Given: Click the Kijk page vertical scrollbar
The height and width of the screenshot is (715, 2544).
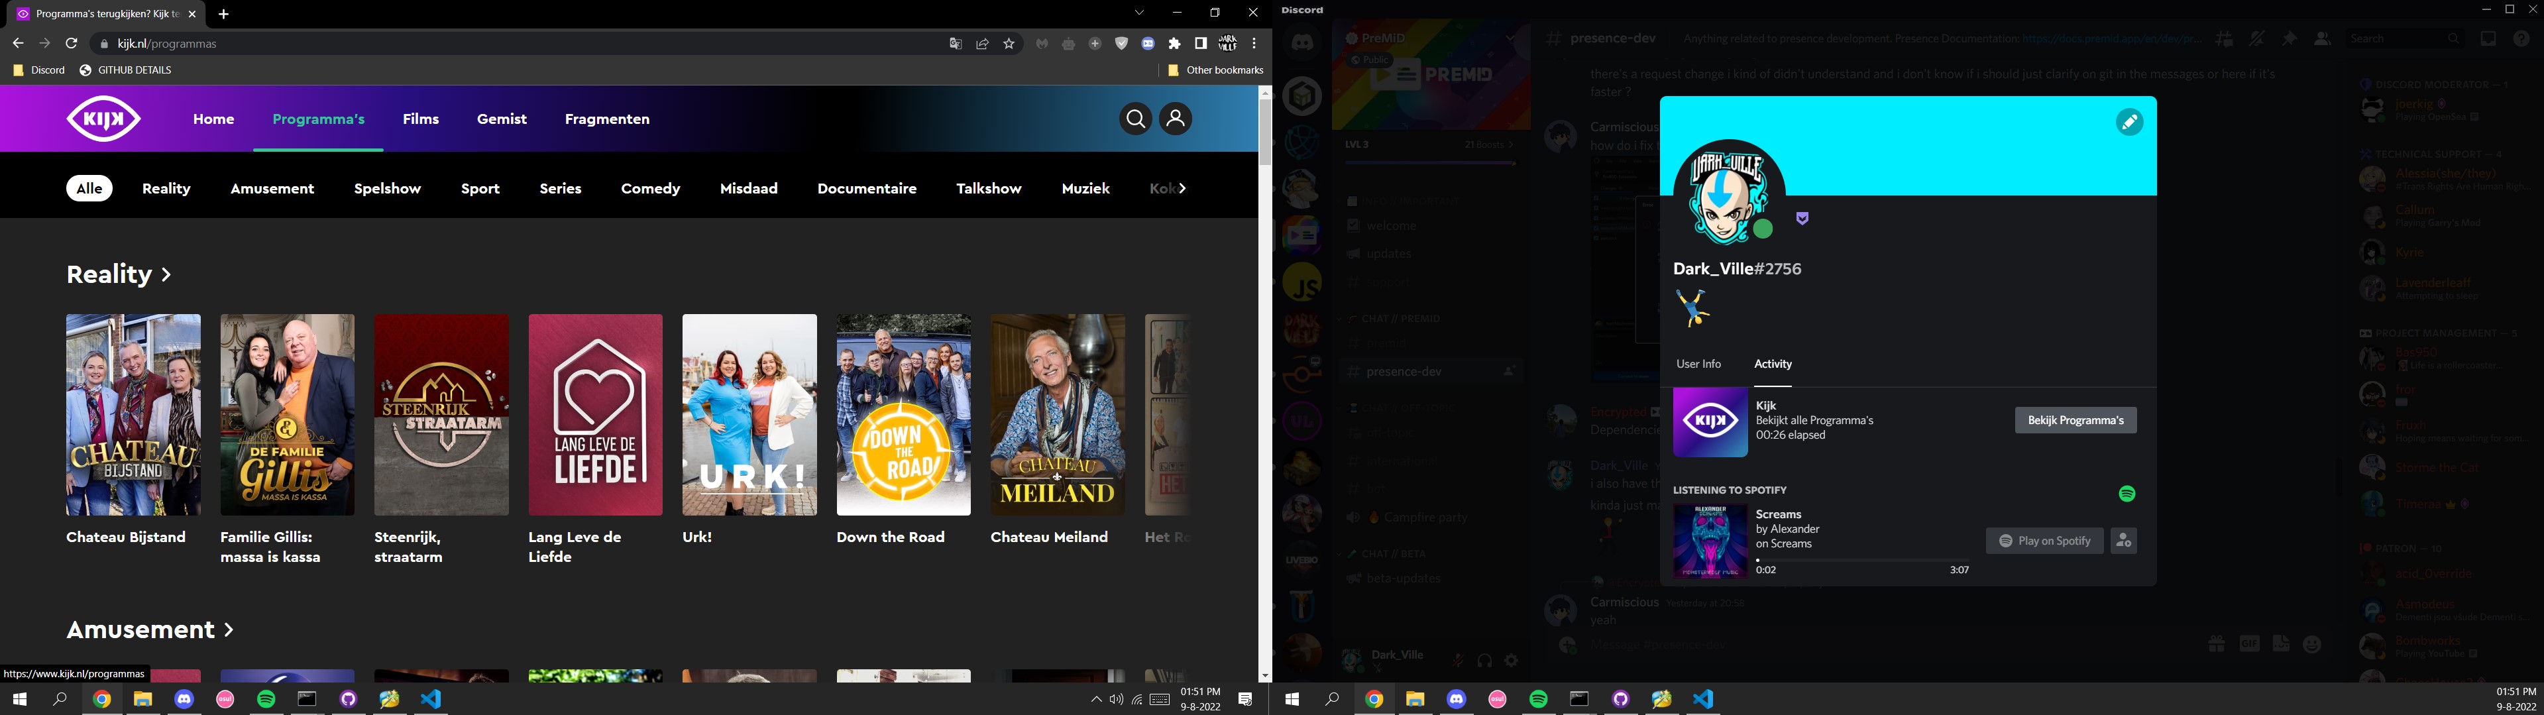Looking at the screenshot, I should point(1264,133).
